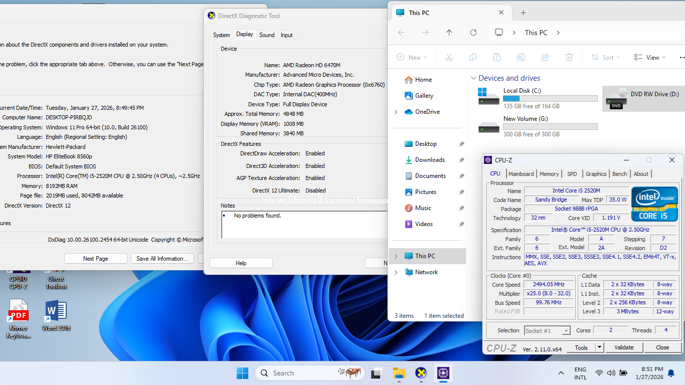Collapse the Devices and drives group
Viewport: 685px width, 385px height.
coord(473,78)
